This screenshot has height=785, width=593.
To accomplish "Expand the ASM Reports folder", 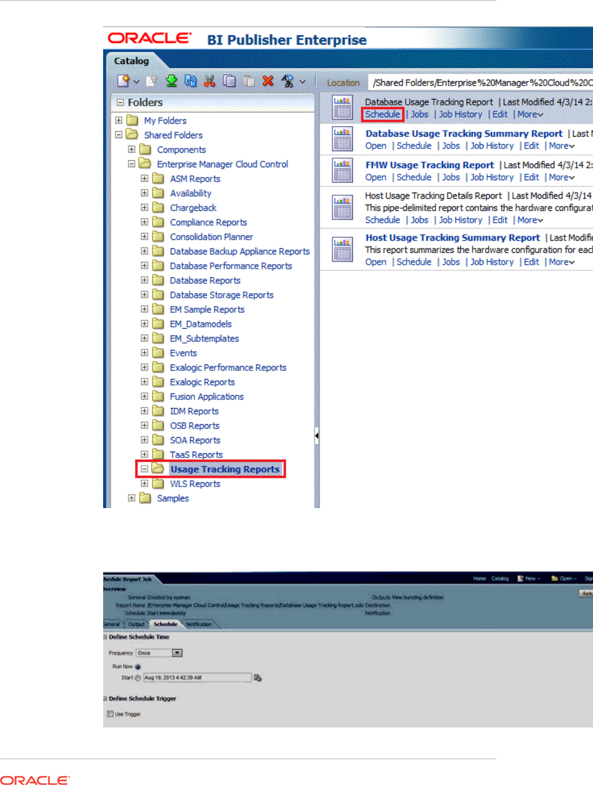I will (x=144, y=179).
